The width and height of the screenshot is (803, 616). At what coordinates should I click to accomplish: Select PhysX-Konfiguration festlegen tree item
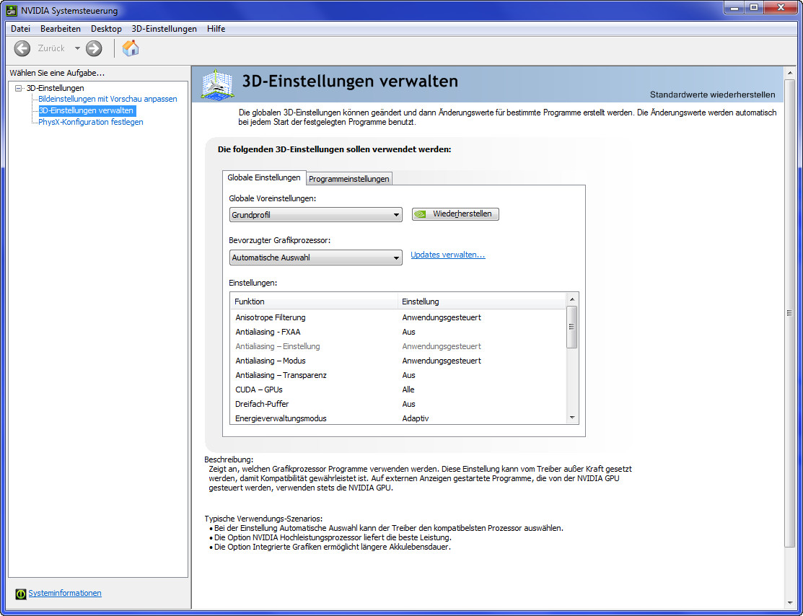(91, 122)
